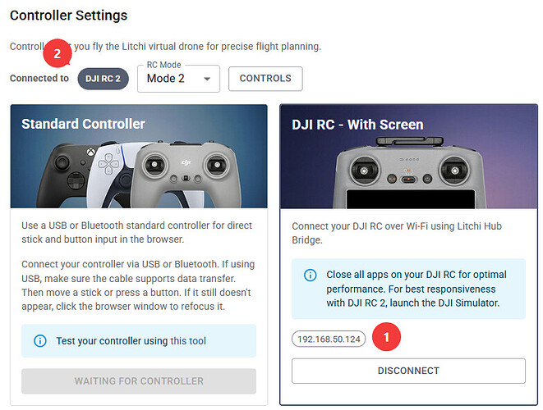Viewport: 543px width, 410px height.
Task: Click the WAITING FOR CONTROLLER button
Action: [139, 381]
